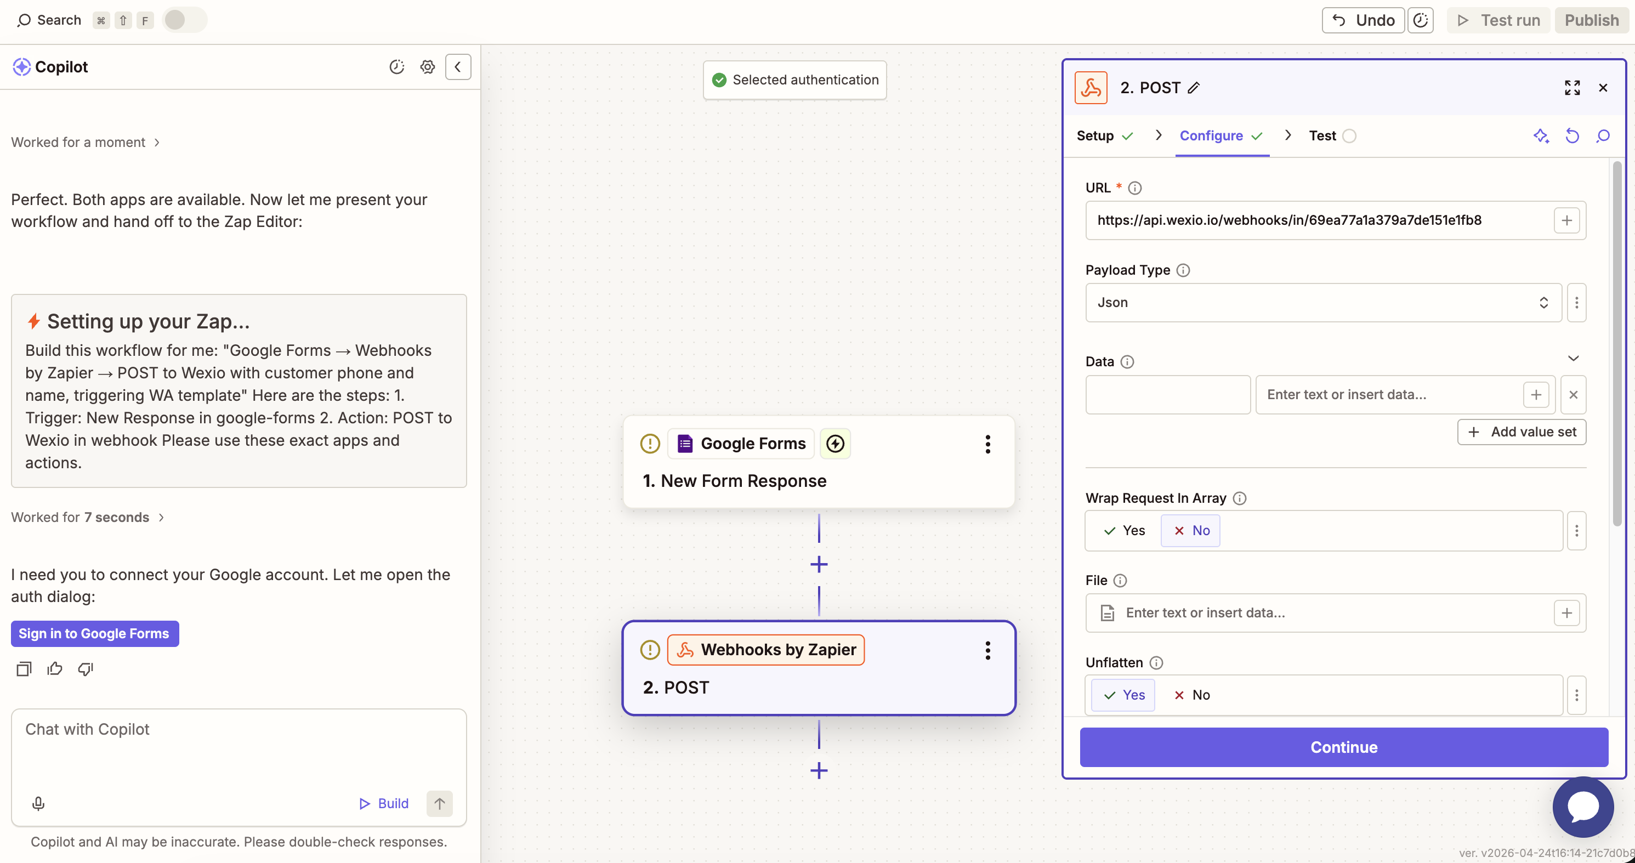Viewport: 1635px width, 863px height.
Task: Collapse the Copilot sidebar panel
Action: [458, 67]
